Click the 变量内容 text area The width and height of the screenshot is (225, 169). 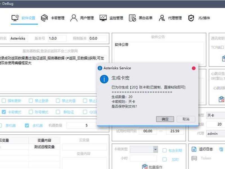[x=85, y=163]
